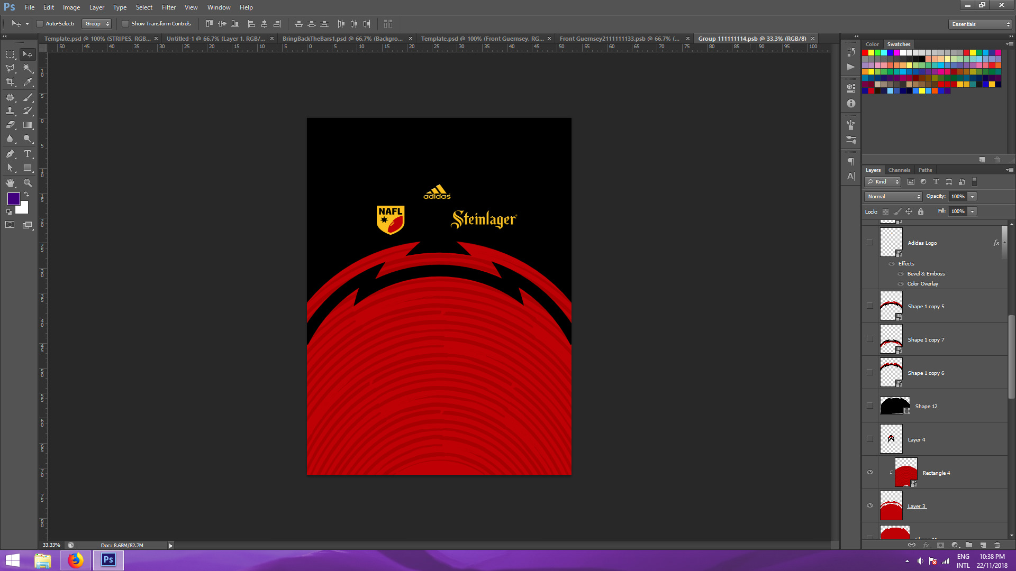Select the Move tool in toolbox
Image resolution: width=1016 pixels, height=571 pixels.
pos(28,54)
